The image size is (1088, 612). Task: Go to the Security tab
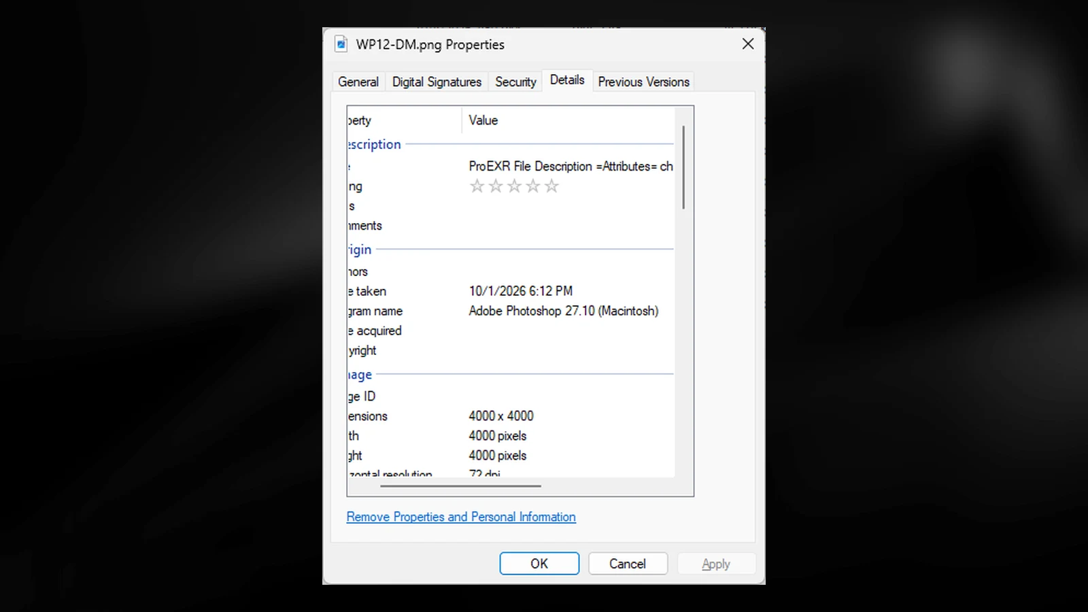pos(515,82)
